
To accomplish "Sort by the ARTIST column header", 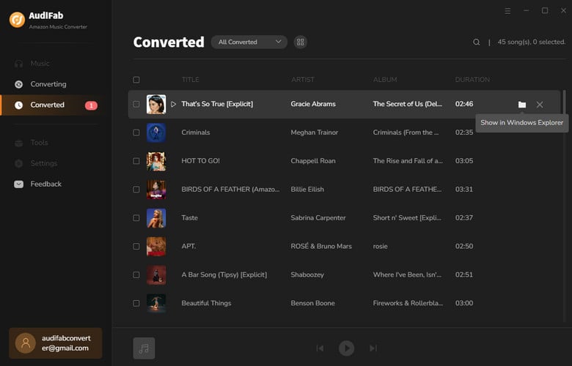I will (303, 80).
